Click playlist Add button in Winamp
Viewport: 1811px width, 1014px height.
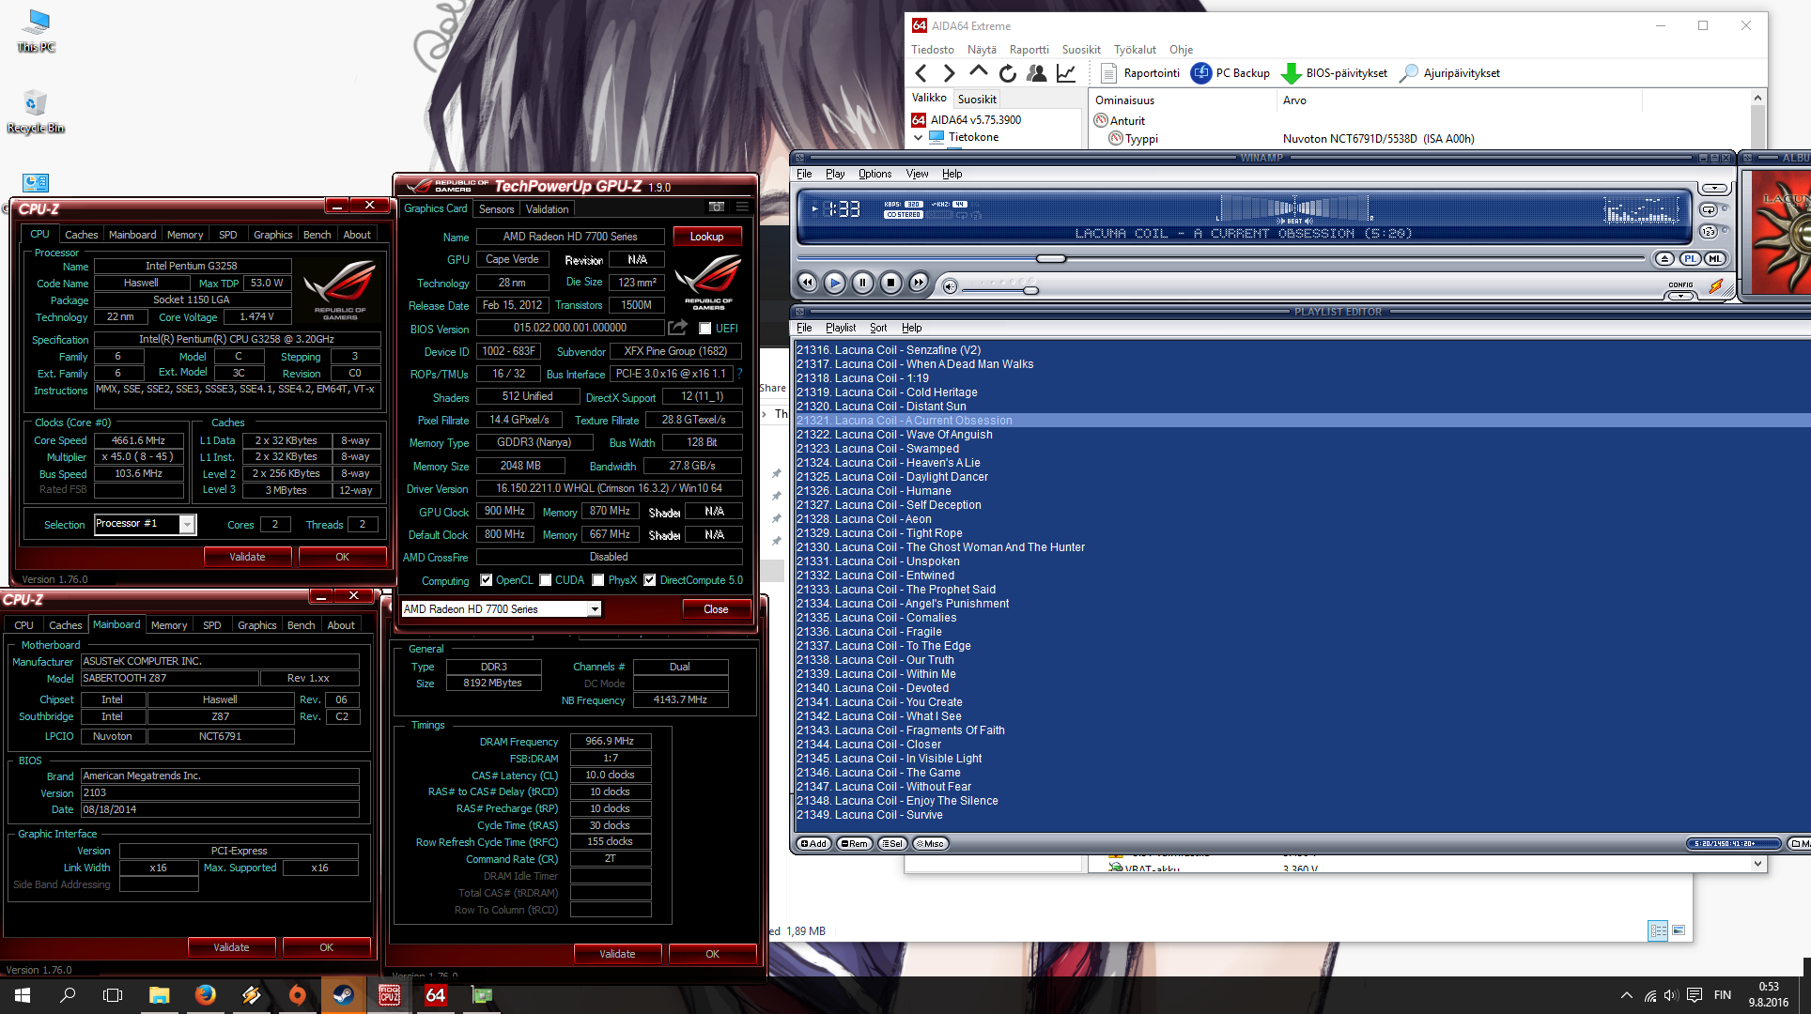(x=814, y=843)
